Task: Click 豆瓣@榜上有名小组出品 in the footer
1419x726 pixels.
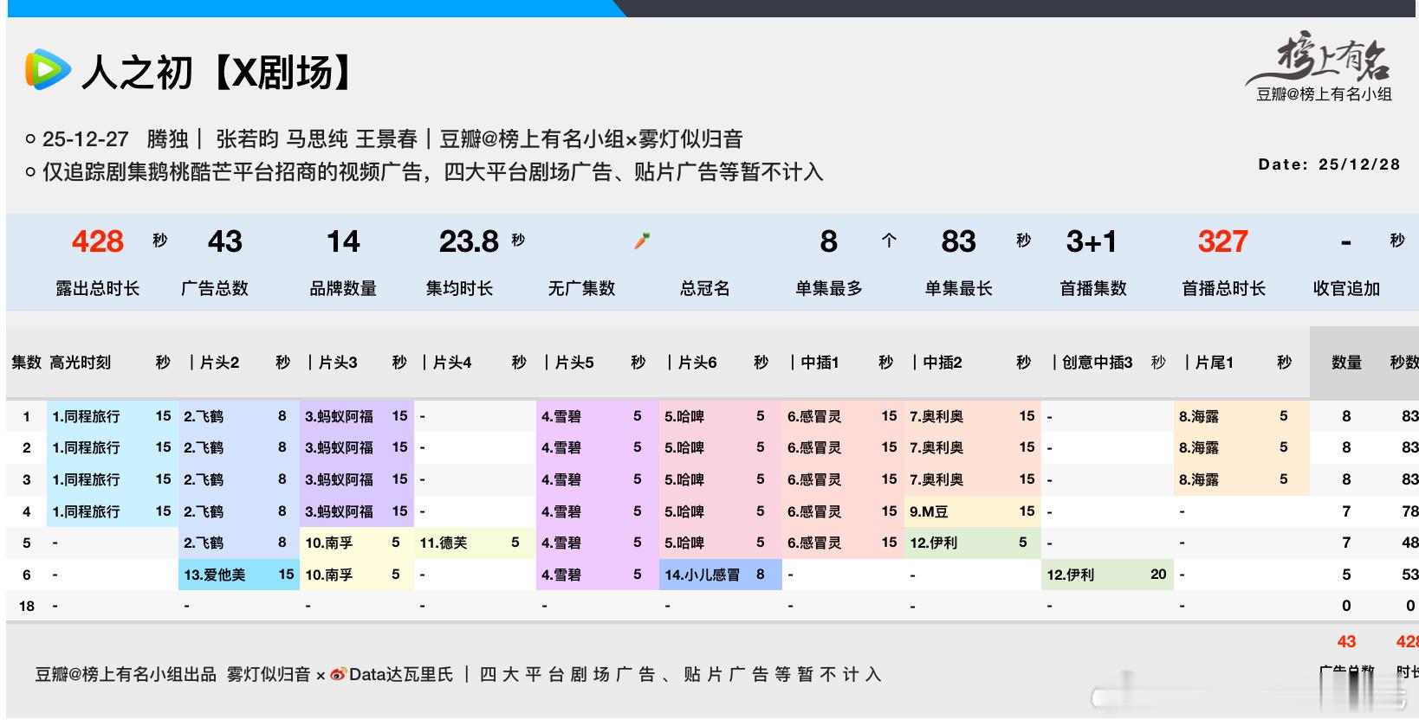Action: point(126,675)
